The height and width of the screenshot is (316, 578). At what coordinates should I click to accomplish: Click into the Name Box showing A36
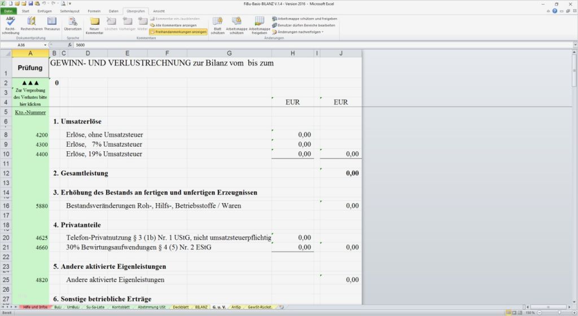22,45
